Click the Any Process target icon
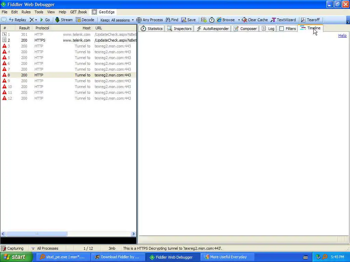This screenshot has height=262, width=350. [139, 20]
